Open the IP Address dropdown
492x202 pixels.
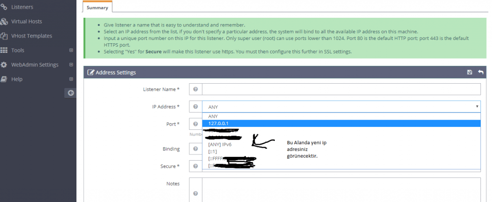[x=341, y=107]
